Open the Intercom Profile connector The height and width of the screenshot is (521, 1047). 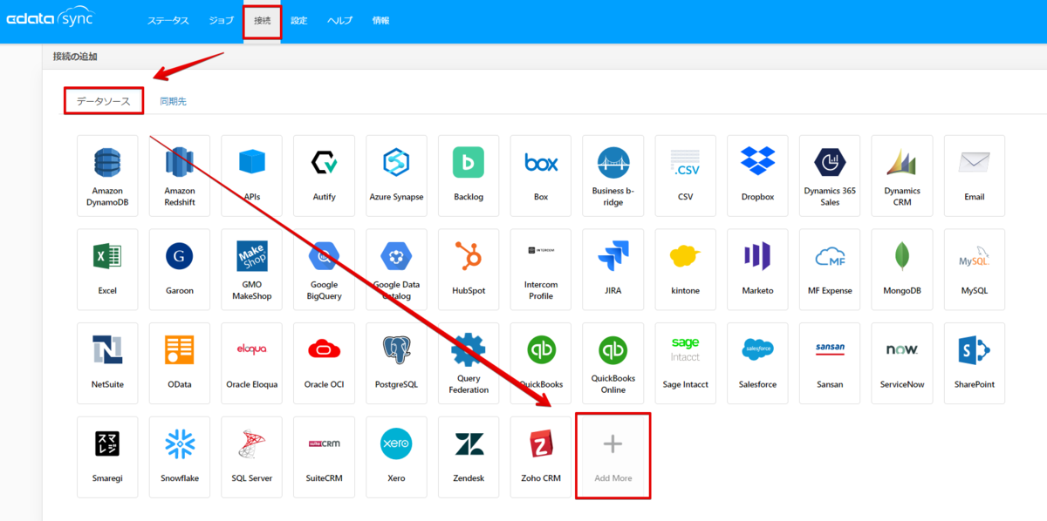point(541,270)
